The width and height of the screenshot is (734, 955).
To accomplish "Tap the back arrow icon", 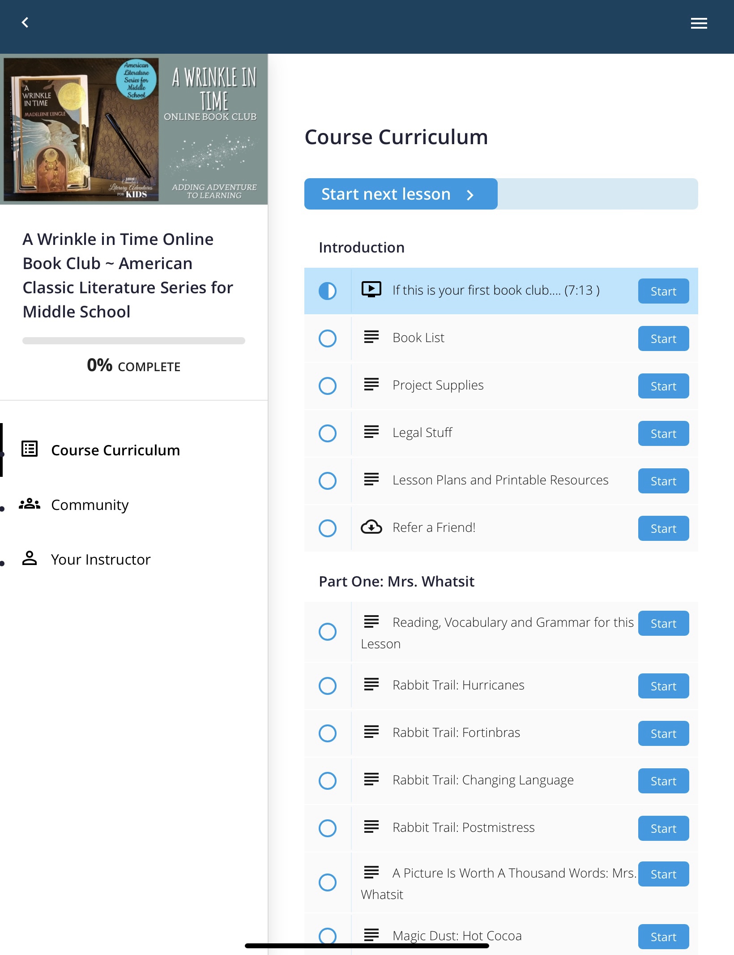I will pos(25,22).
